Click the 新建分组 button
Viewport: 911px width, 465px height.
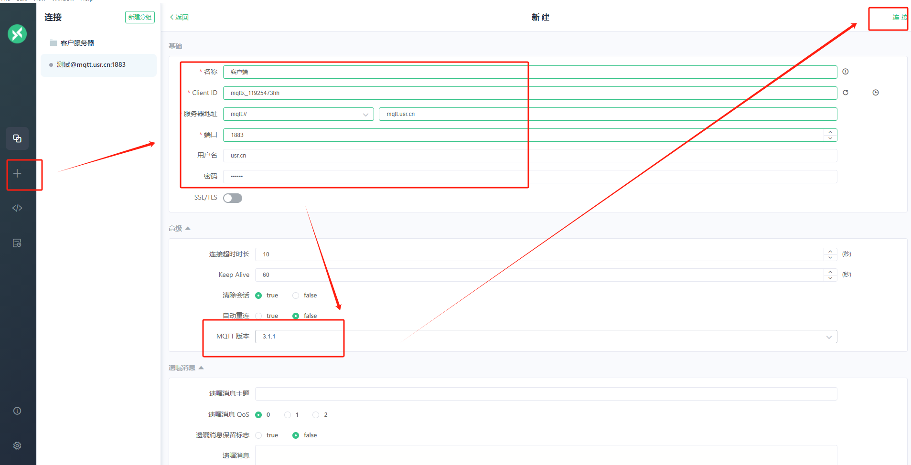[139, 17]
